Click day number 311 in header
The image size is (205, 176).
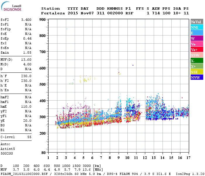100,13
